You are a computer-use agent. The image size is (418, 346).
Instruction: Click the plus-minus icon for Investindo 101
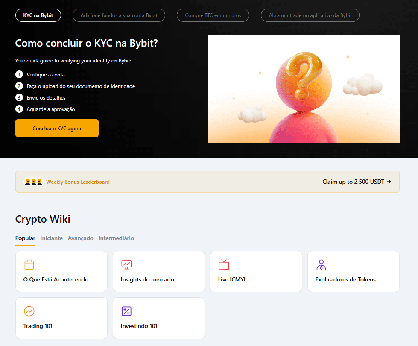(x=127, y=311)
